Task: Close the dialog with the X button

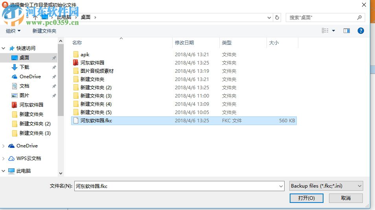Action: pos(364,5)
